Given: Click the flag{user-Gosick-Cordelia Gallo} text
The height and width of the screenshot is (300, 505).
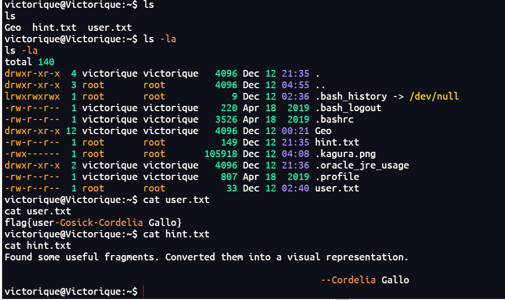Looking at the screenshot, I should coord(93,223).
